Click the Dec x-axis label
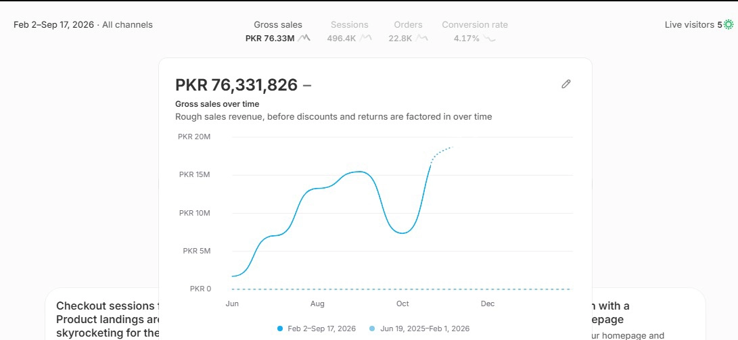738x340 pixels. pos(488,303)
